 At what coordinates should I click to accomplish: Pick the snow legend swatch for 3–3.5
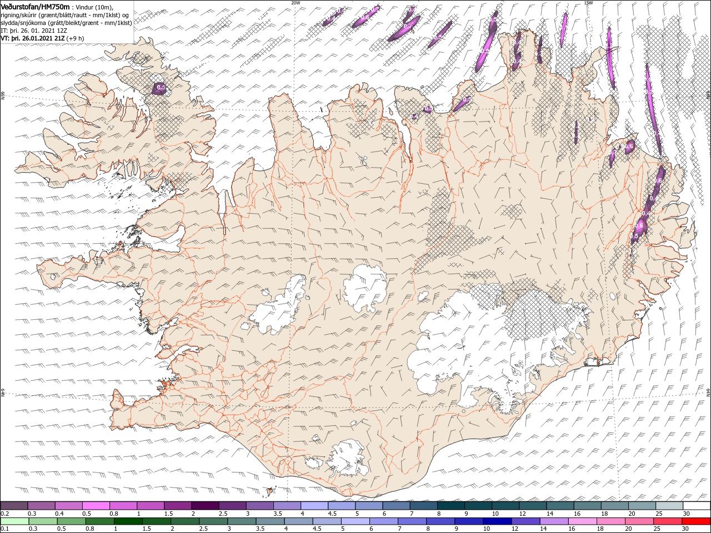(260, 506)
